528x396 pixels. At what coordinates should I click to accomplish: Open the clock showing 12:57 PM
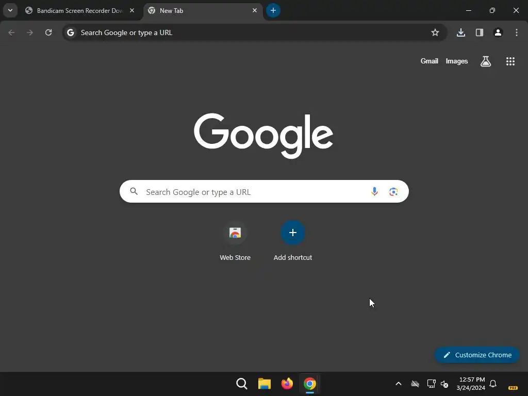point(471,384)
